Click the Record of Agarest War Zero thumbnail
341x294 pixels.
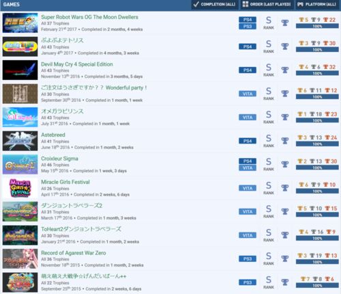pyautogui.click(x=20, y=258)
